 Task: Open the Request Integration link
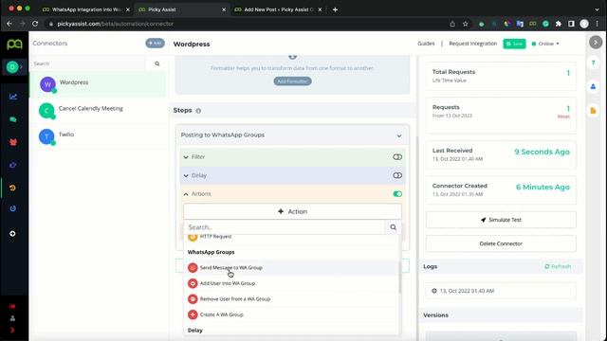point(472,44)
